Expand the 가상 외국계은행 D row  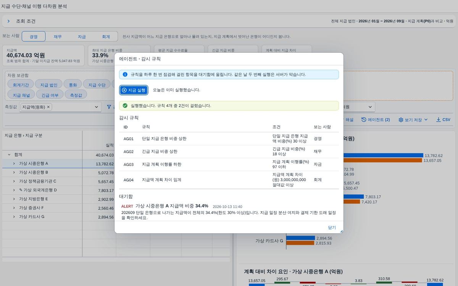14,190
